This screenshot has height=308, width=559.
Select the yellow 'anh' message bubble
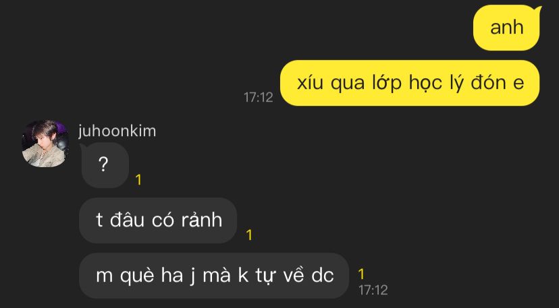coord(506,28)
